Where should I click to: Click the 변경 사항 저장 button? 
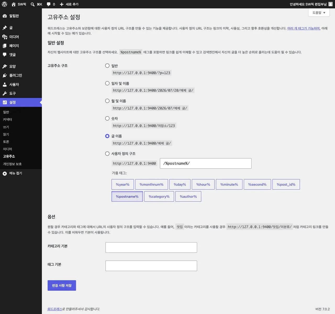(62, 285)
